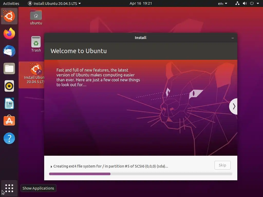Image resolution: width=263 pixels, height=197 pixels.
Task: Select the ubuntu home folder on the desktop
Action: (36, 17)
